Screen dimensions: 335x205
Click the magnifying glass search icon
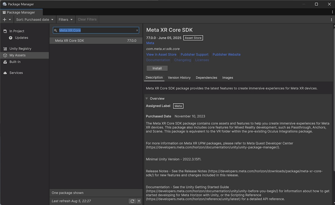(x=56, y=30)
